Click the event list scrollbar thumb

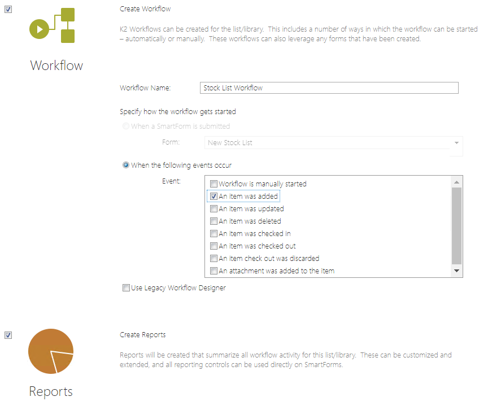click(x=457, y=226)
